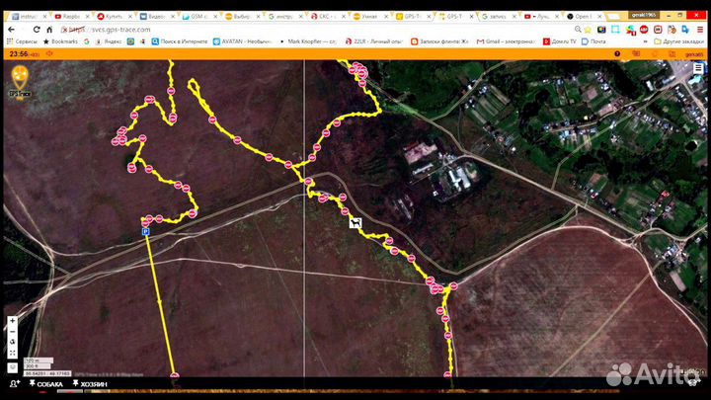The width and height of the screenshot is (711, 400).
Task: Open the Gmail bookmark
Action: tap(506, 41)
